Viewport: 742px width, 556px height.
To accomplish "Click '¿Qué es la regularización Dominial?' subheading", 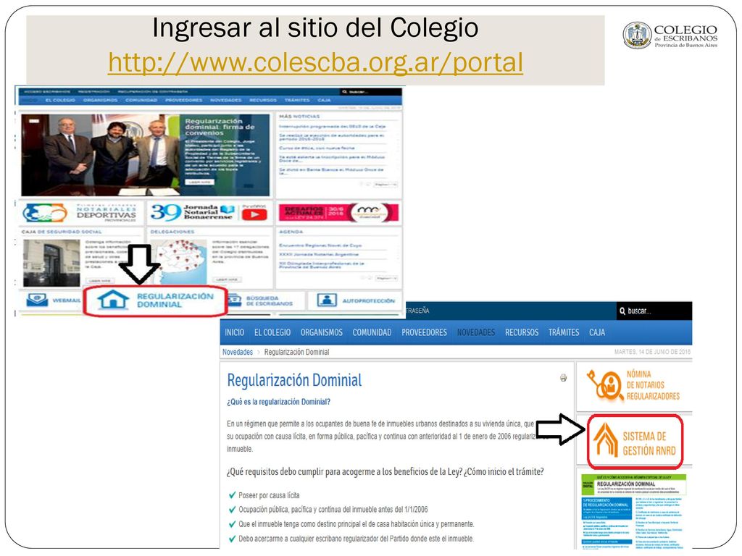I will tap(279, 402).
